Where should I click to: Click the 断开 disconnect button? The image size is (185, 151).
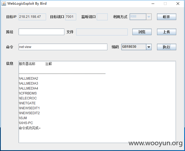[166, 17]
